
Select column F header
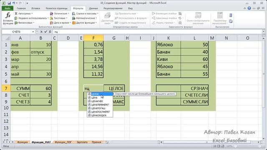[93, 38]
